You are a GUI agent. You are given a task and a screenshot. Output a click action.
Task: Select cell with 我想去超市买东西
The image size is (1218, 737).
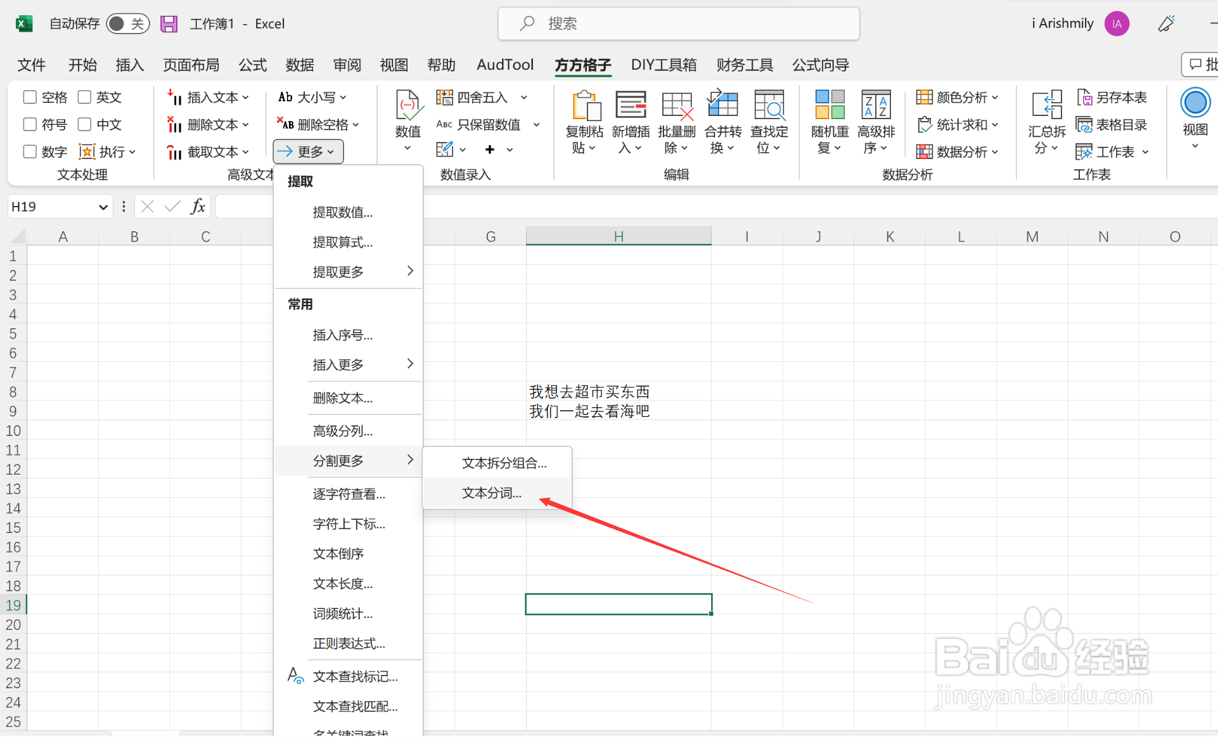(x=619, y=392)
